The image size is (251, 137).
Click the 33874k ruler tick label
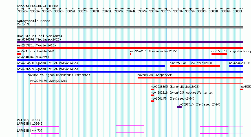(x=131, y=11)
